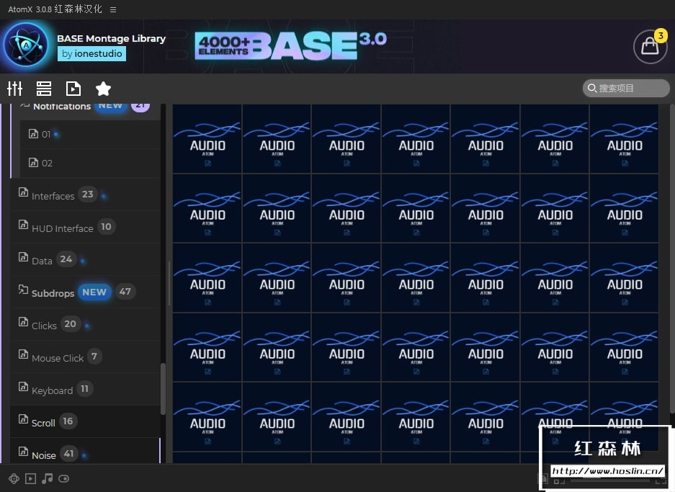Select the first AUDIO thumbnail in second row

[x=207, y=208]
